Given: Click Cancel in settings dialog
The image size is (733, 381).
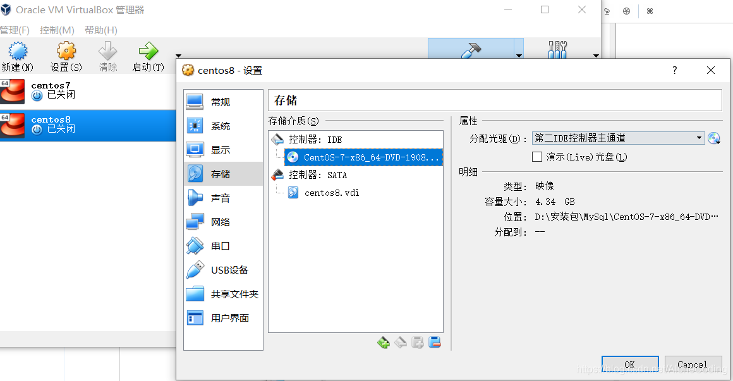Looking at the screenshot, I should [x=693, y=364].
